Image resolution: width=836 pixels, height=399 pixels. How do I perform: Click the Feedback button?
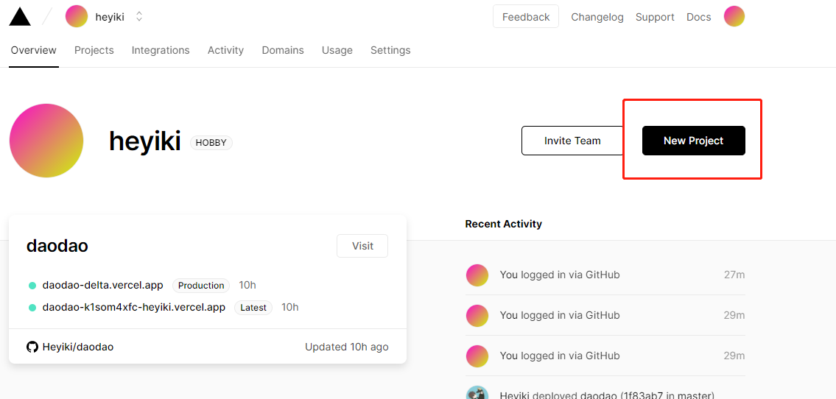click(526, 16)
